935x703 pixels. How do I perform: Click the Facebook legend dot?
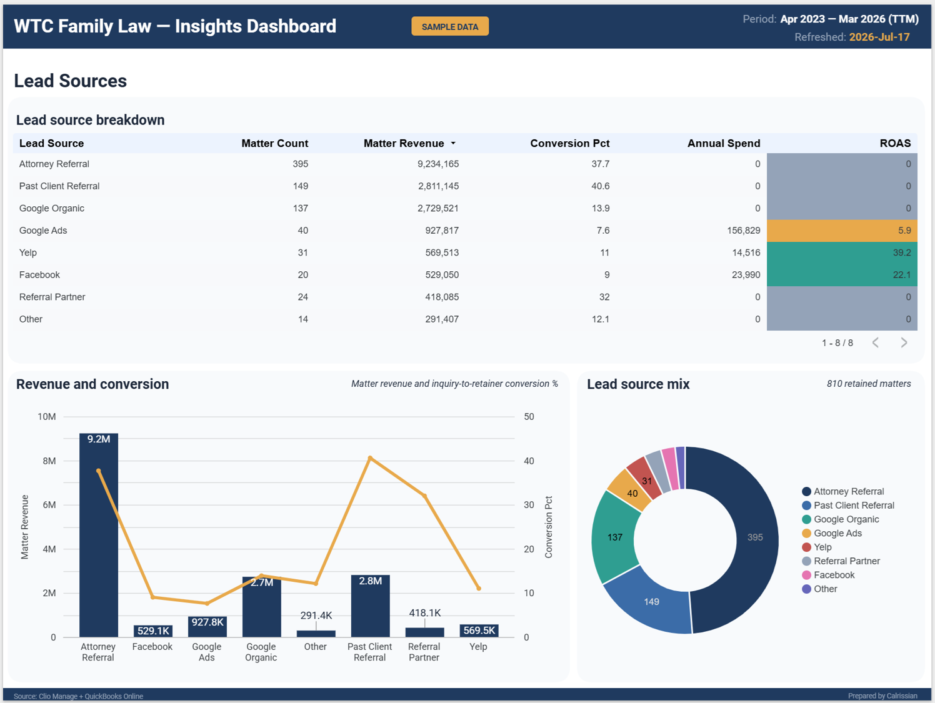coord(806,575)
